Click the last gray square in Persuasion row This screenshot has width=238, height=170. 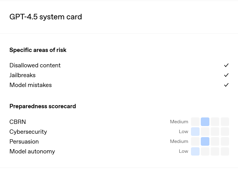(x=225, y=141)
